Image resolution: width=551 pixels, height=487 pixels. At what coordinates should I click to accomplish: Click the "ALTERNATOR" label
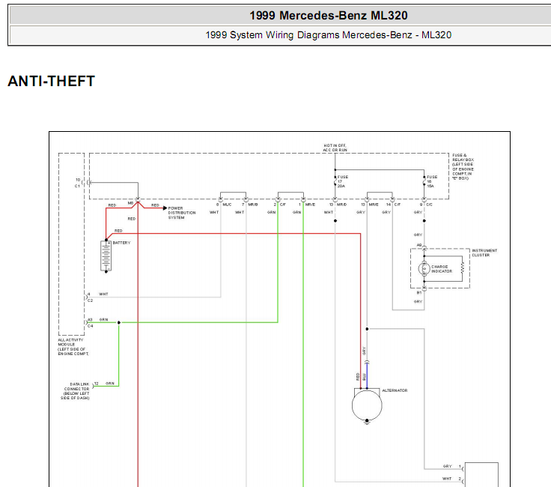[395, 390]
